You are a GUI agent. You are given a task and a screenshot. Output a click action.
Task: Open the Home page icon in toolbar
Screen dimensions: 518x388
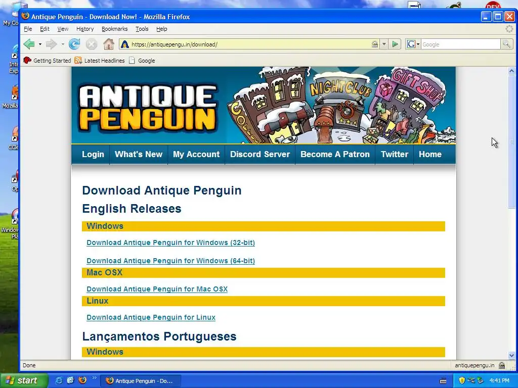pos(109,44)
